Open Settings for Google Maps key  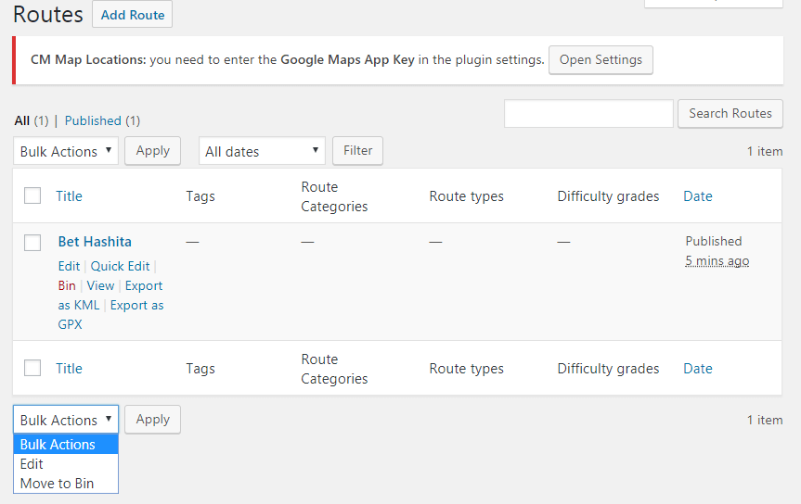point(601,59)
